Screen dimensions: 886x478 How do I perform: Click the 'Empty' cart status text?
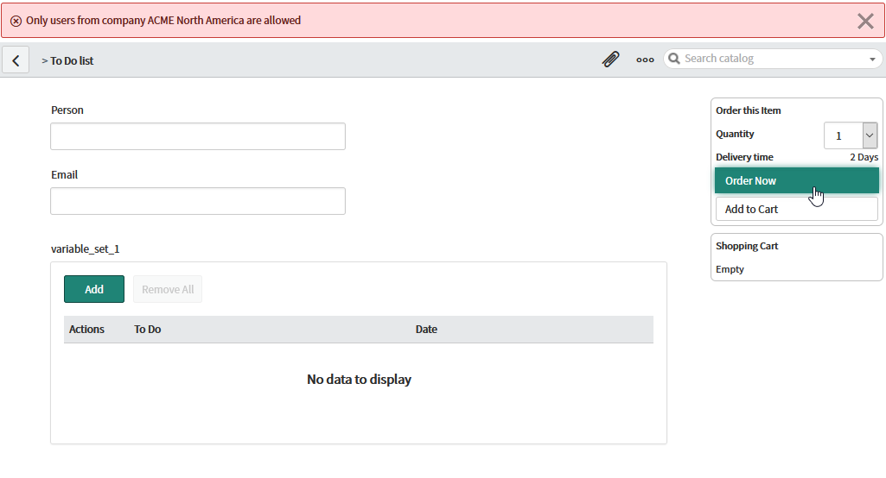[730, 269]
